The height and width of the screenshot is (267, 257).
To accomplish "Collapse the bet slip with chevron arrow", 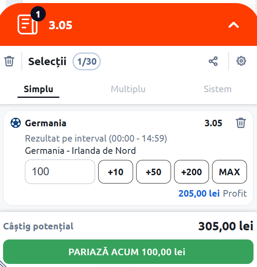I will tap(233, 25).
